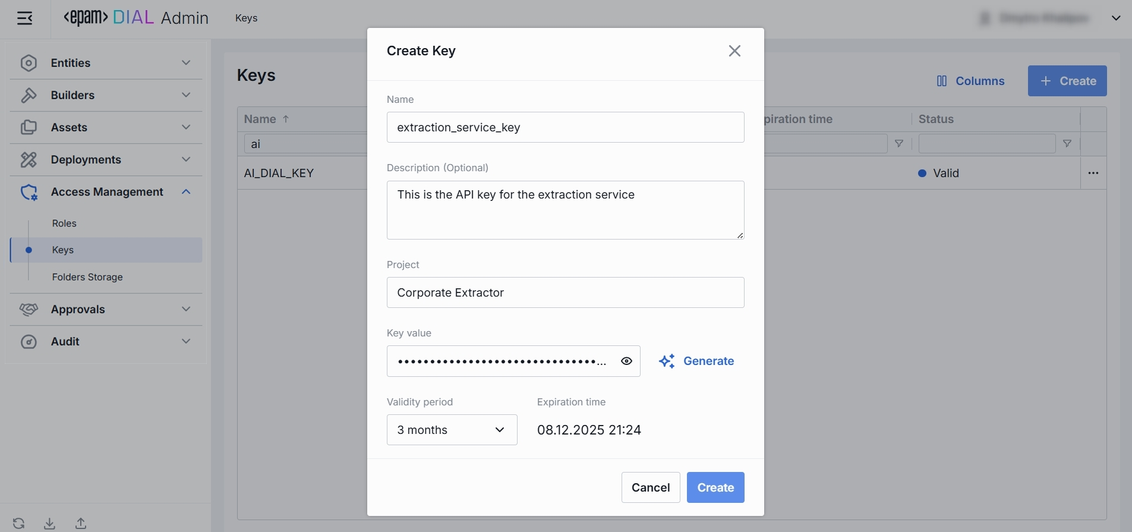Click the hamburger menu icon
The width and height of the screenshot is (1132, 532).
tap(25, 18)
